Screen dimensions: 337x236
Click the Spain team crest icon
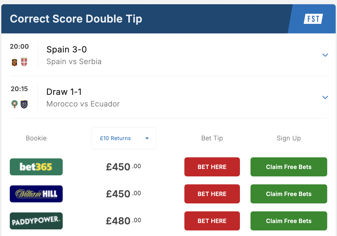(x=15, y=62)
